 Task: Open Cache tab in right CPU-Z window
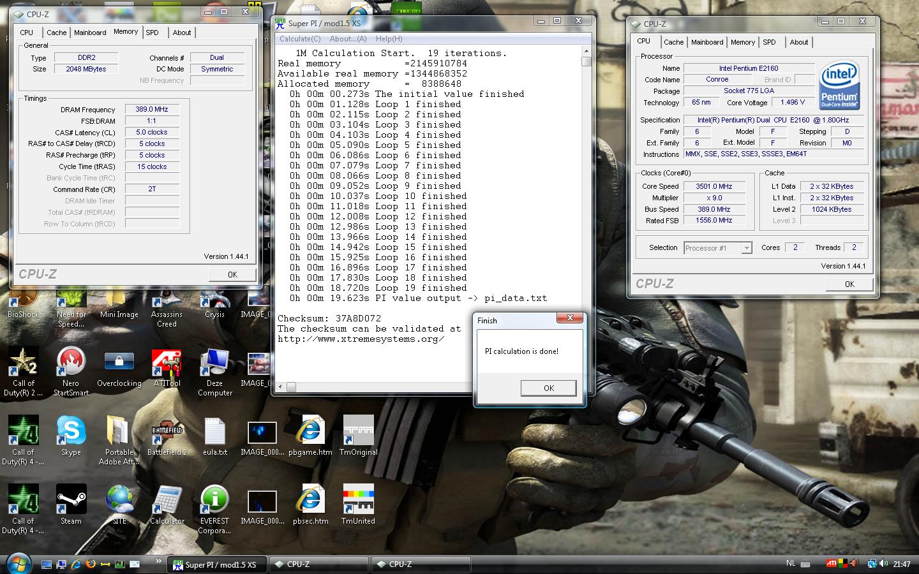673,42
